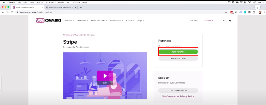Click the browser forward arrow

click(x=7, y=12)
